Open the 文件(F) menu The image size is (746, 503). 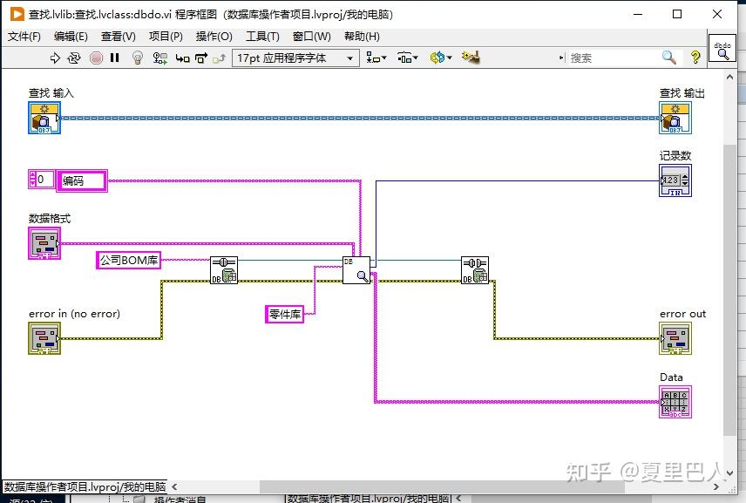[x=24, y=37]
